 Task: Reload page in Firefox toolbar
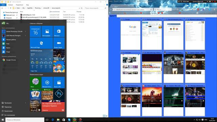(x=151, y=9)
